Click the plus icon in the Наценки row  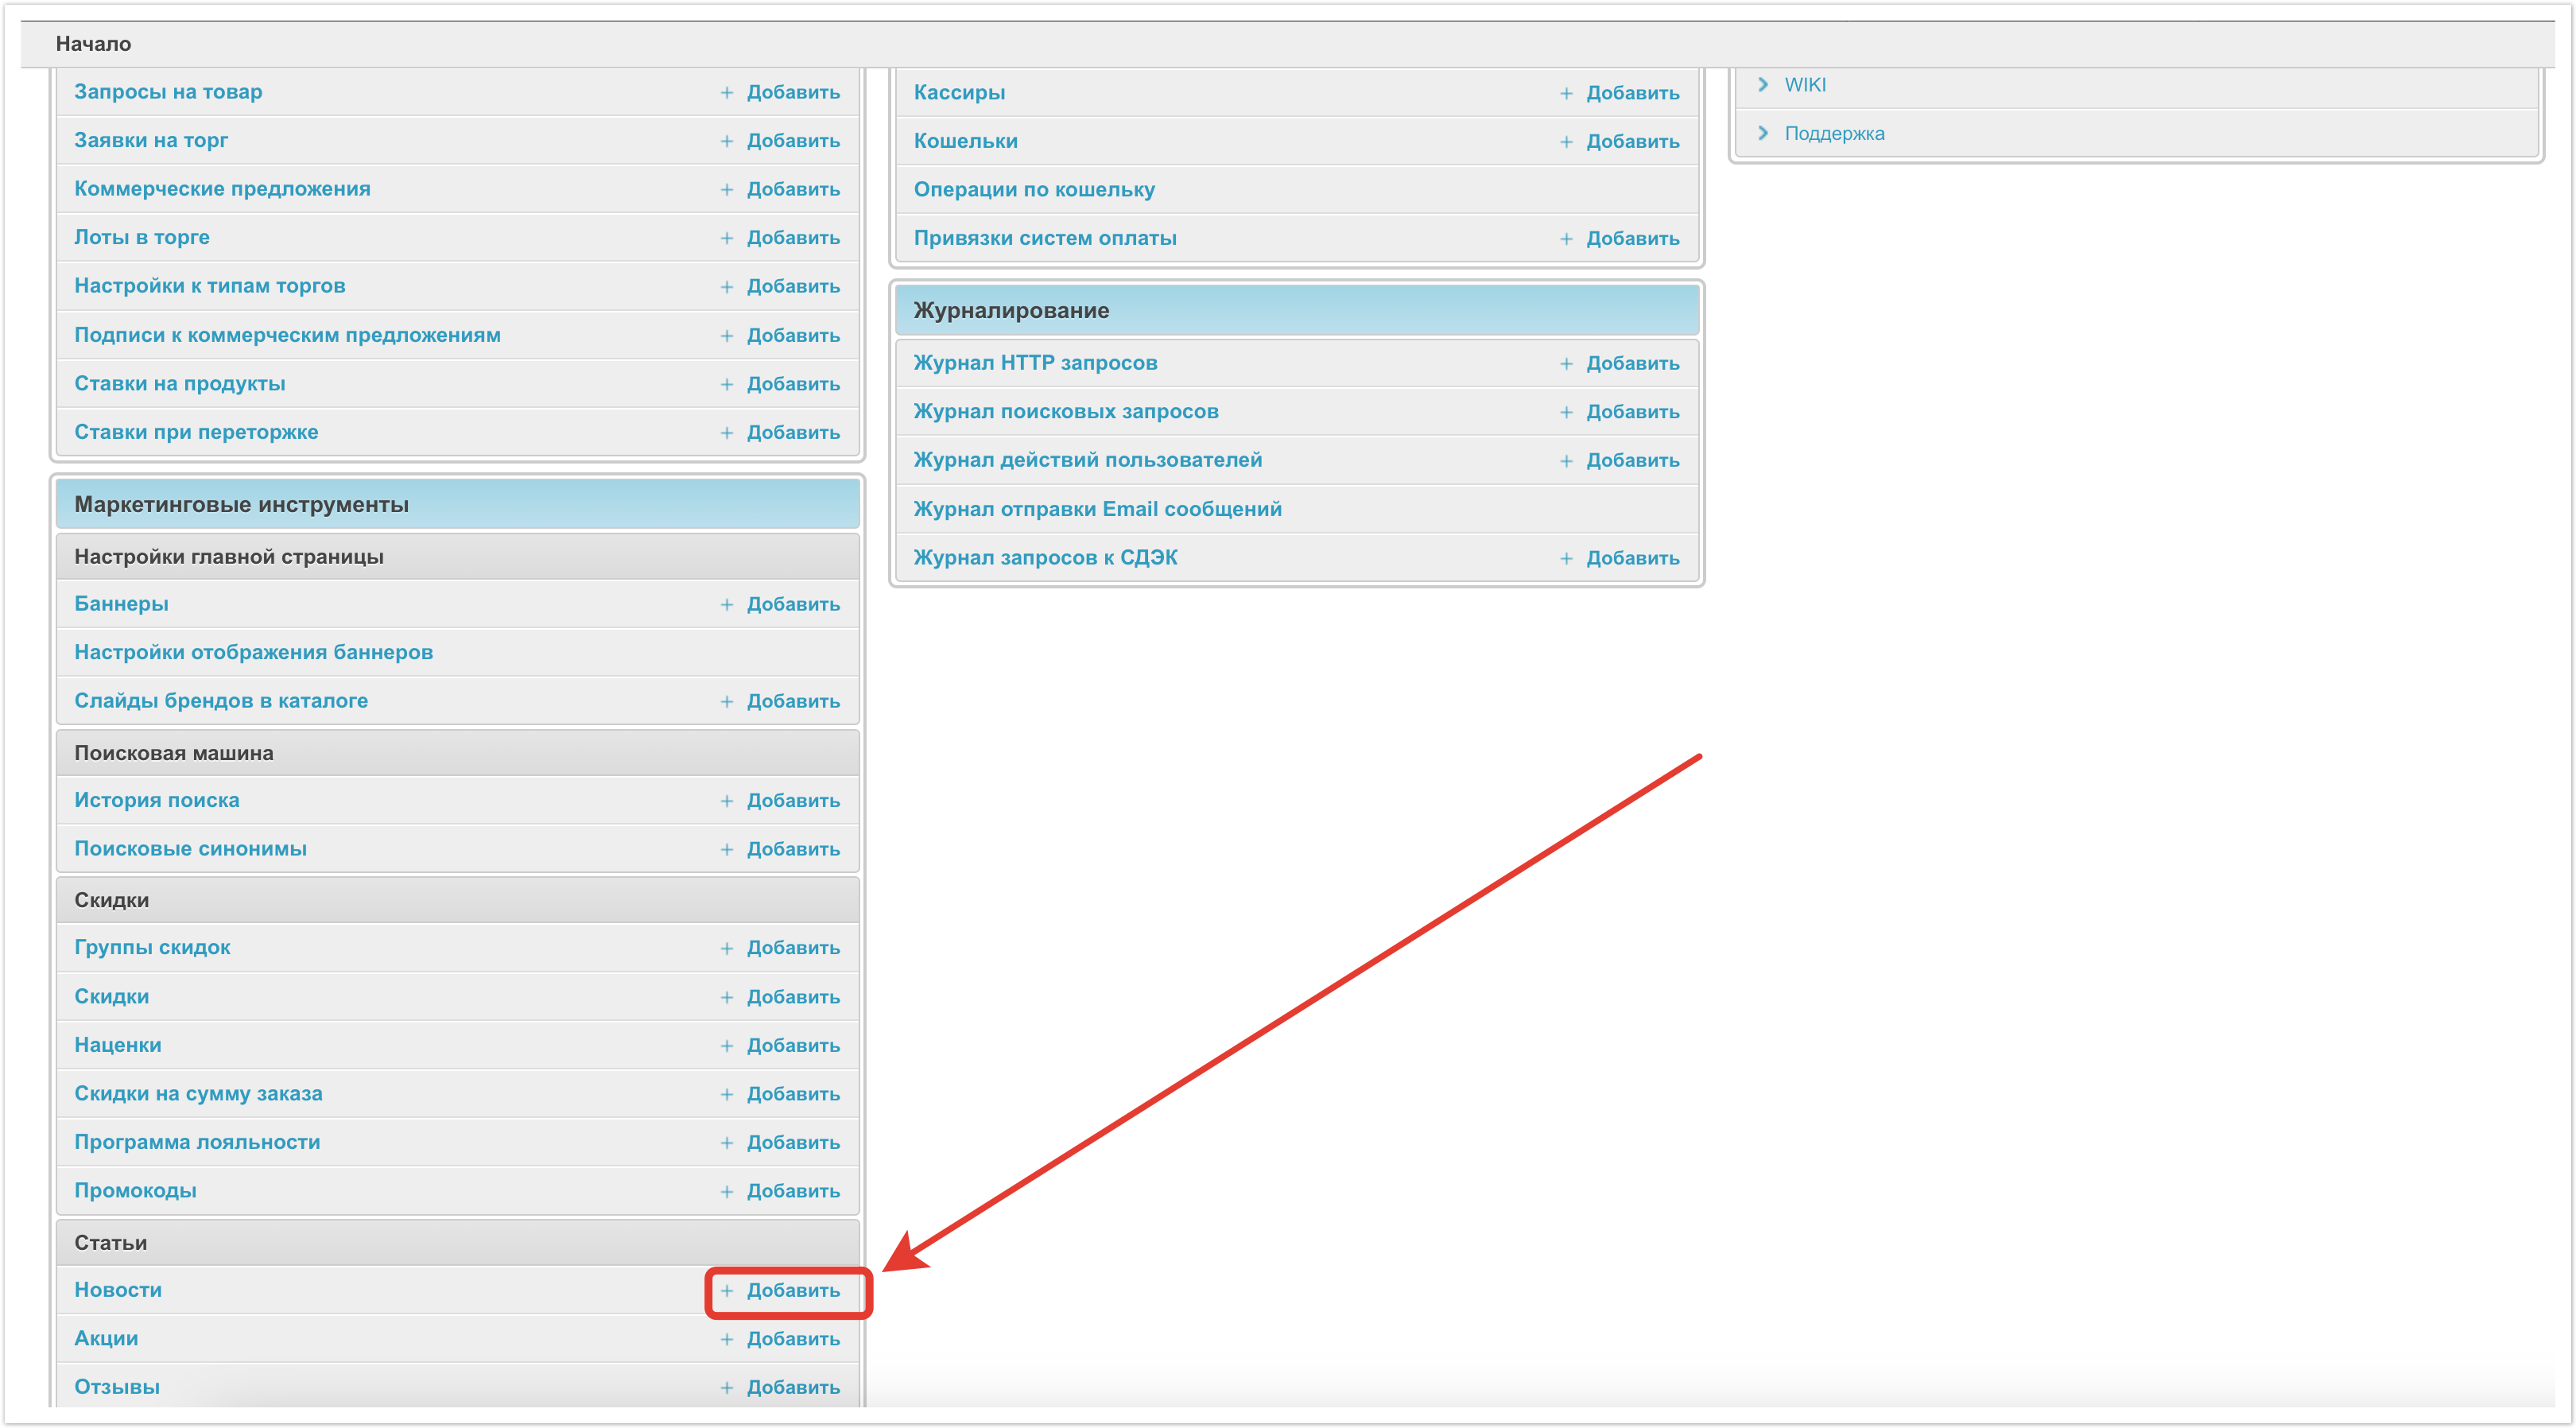(727, 1046)
